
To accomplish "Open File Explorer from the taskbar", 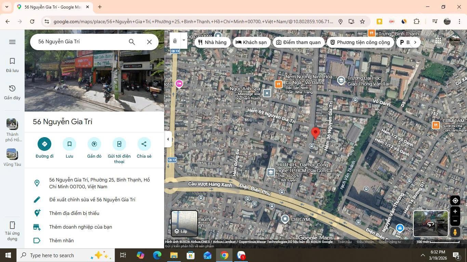I will pyautogui.click(x=174, y=255).
